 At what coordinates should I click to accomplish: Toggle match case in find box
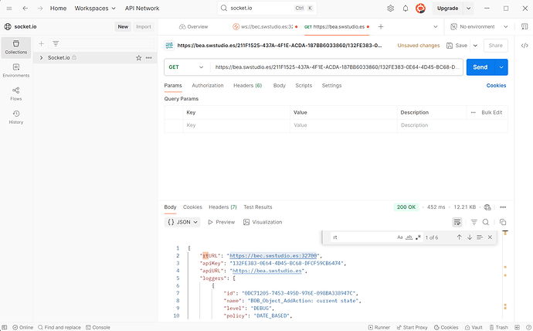click(x=400, y=237)
